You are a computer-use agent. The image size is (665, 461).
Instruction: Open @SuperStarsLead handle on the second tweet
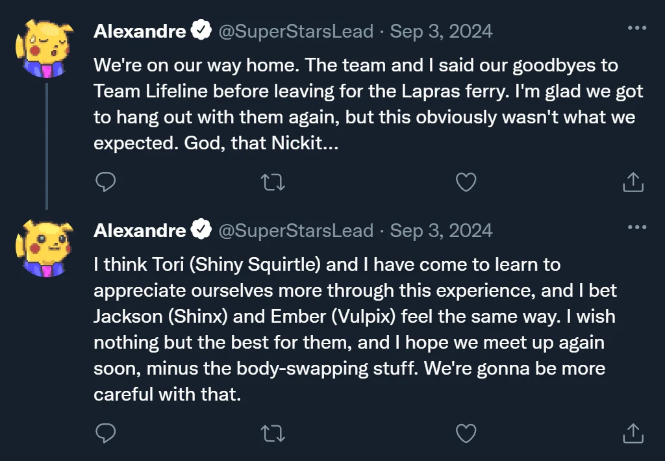pyautogui.click(x=296, y=230)
